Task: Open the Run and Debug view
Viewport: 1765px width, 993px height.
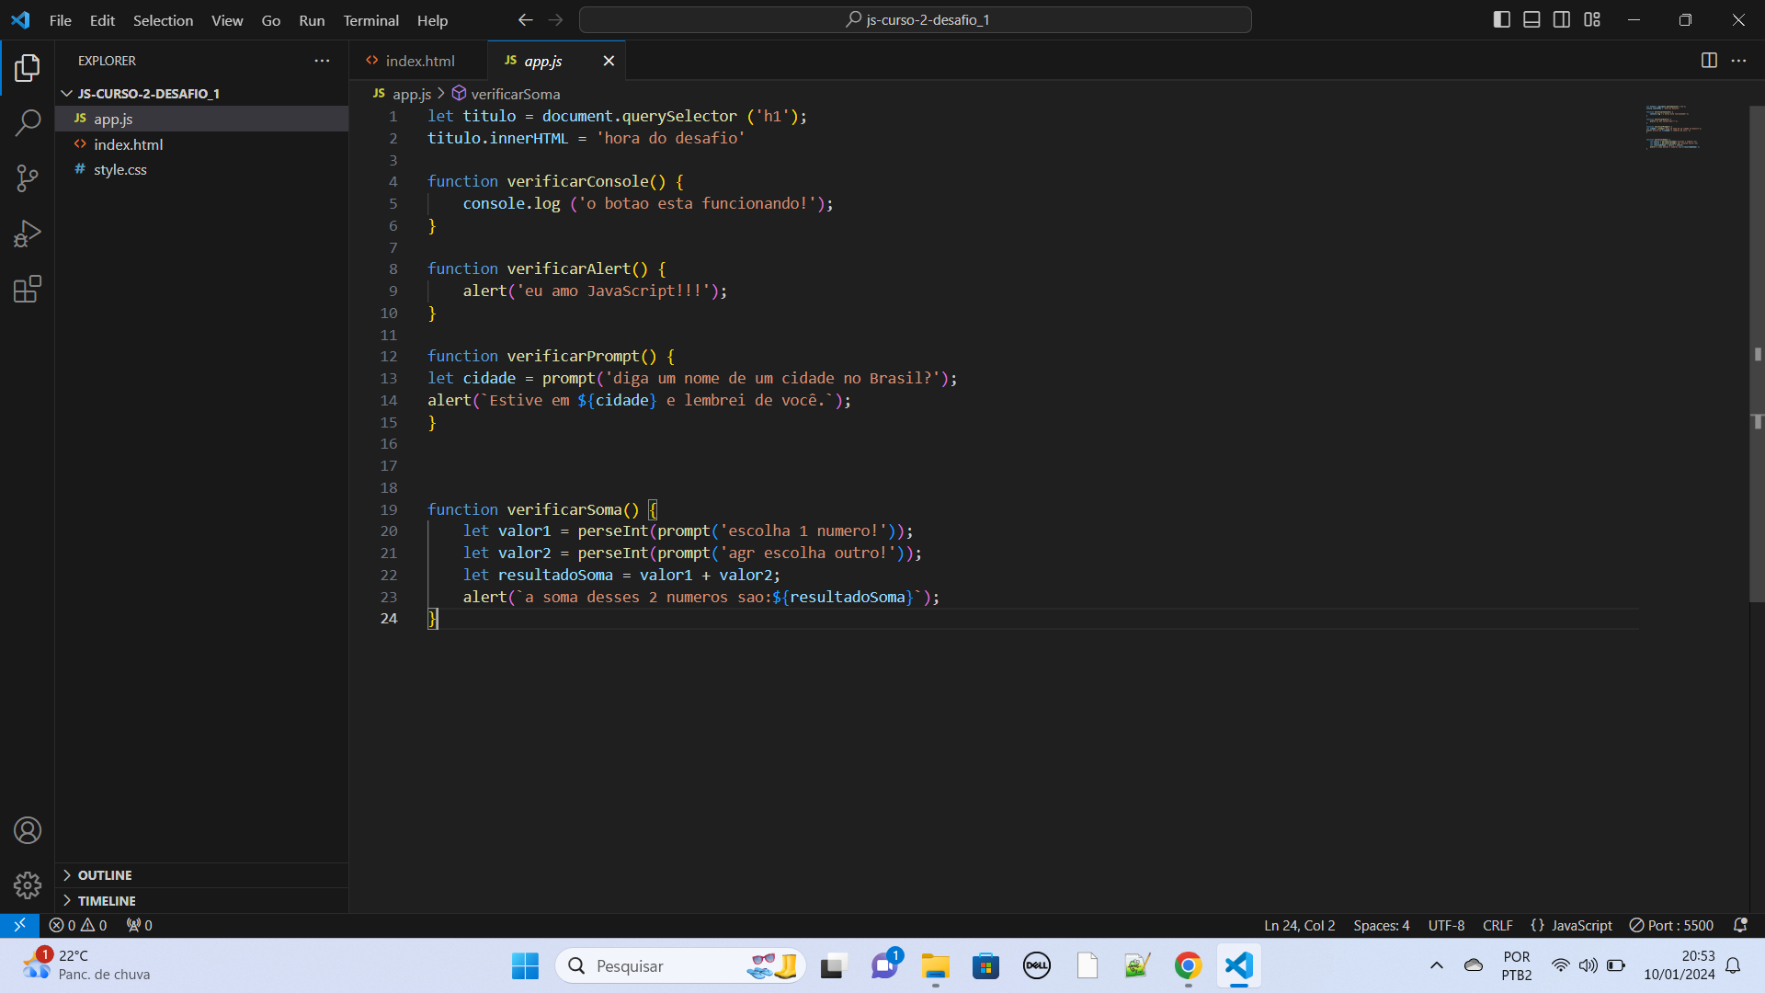Action: tap(28, 234)
